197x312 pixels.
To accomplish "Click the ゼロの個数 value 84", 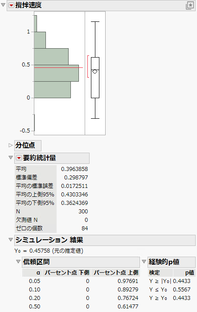I will pos(85,228).
